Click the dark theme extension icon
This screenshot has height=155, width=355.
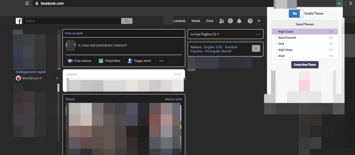(340, 4)
